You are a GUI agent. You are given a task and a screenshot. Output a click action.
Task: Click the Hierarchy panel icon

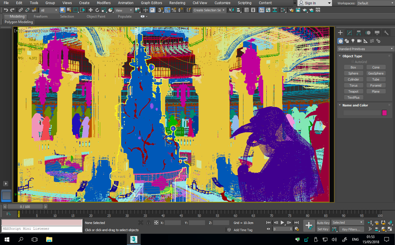point(359,33)
